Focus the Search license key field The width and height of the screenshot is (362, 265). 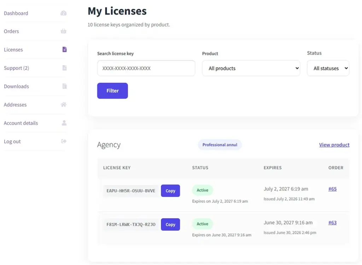click(x=146, y=68)
